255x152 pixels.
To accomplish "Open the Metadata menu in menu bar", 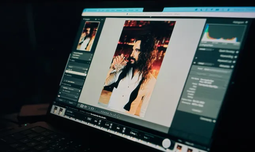I will point(119,10).
